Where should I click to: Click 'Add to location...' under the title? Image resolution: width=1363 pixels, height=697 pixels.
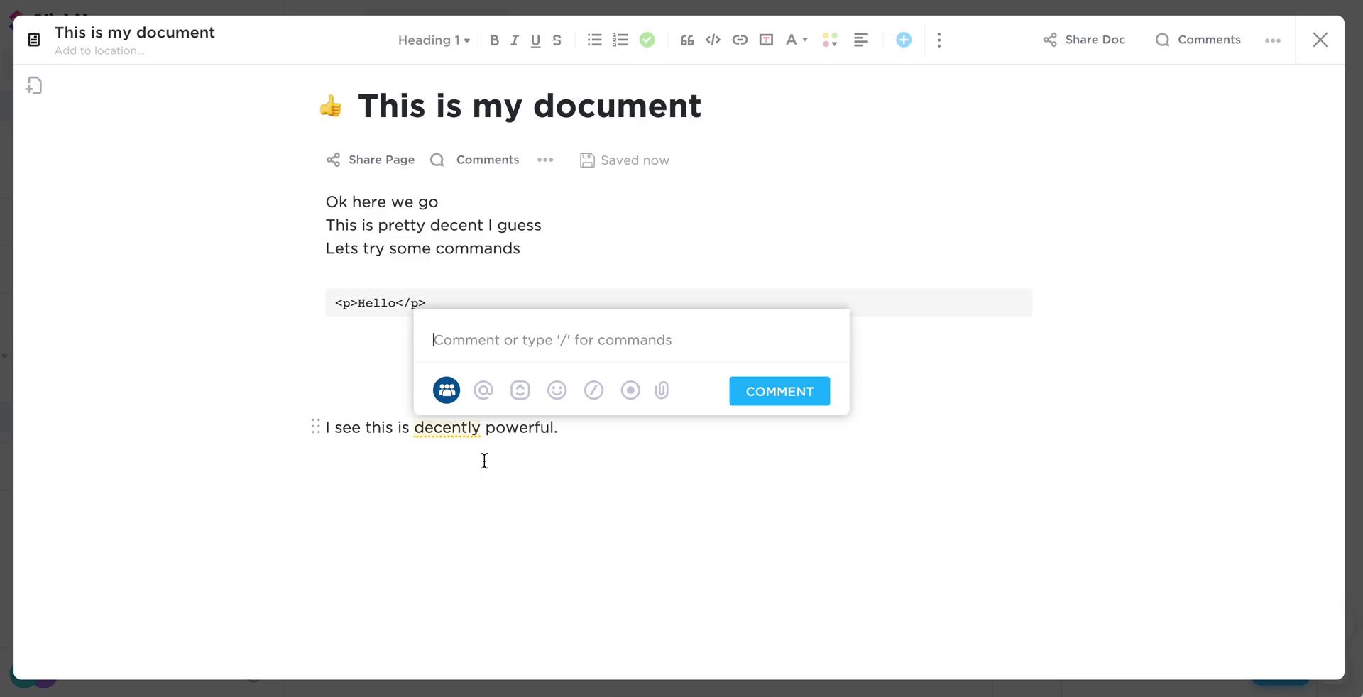click(99, 50)
